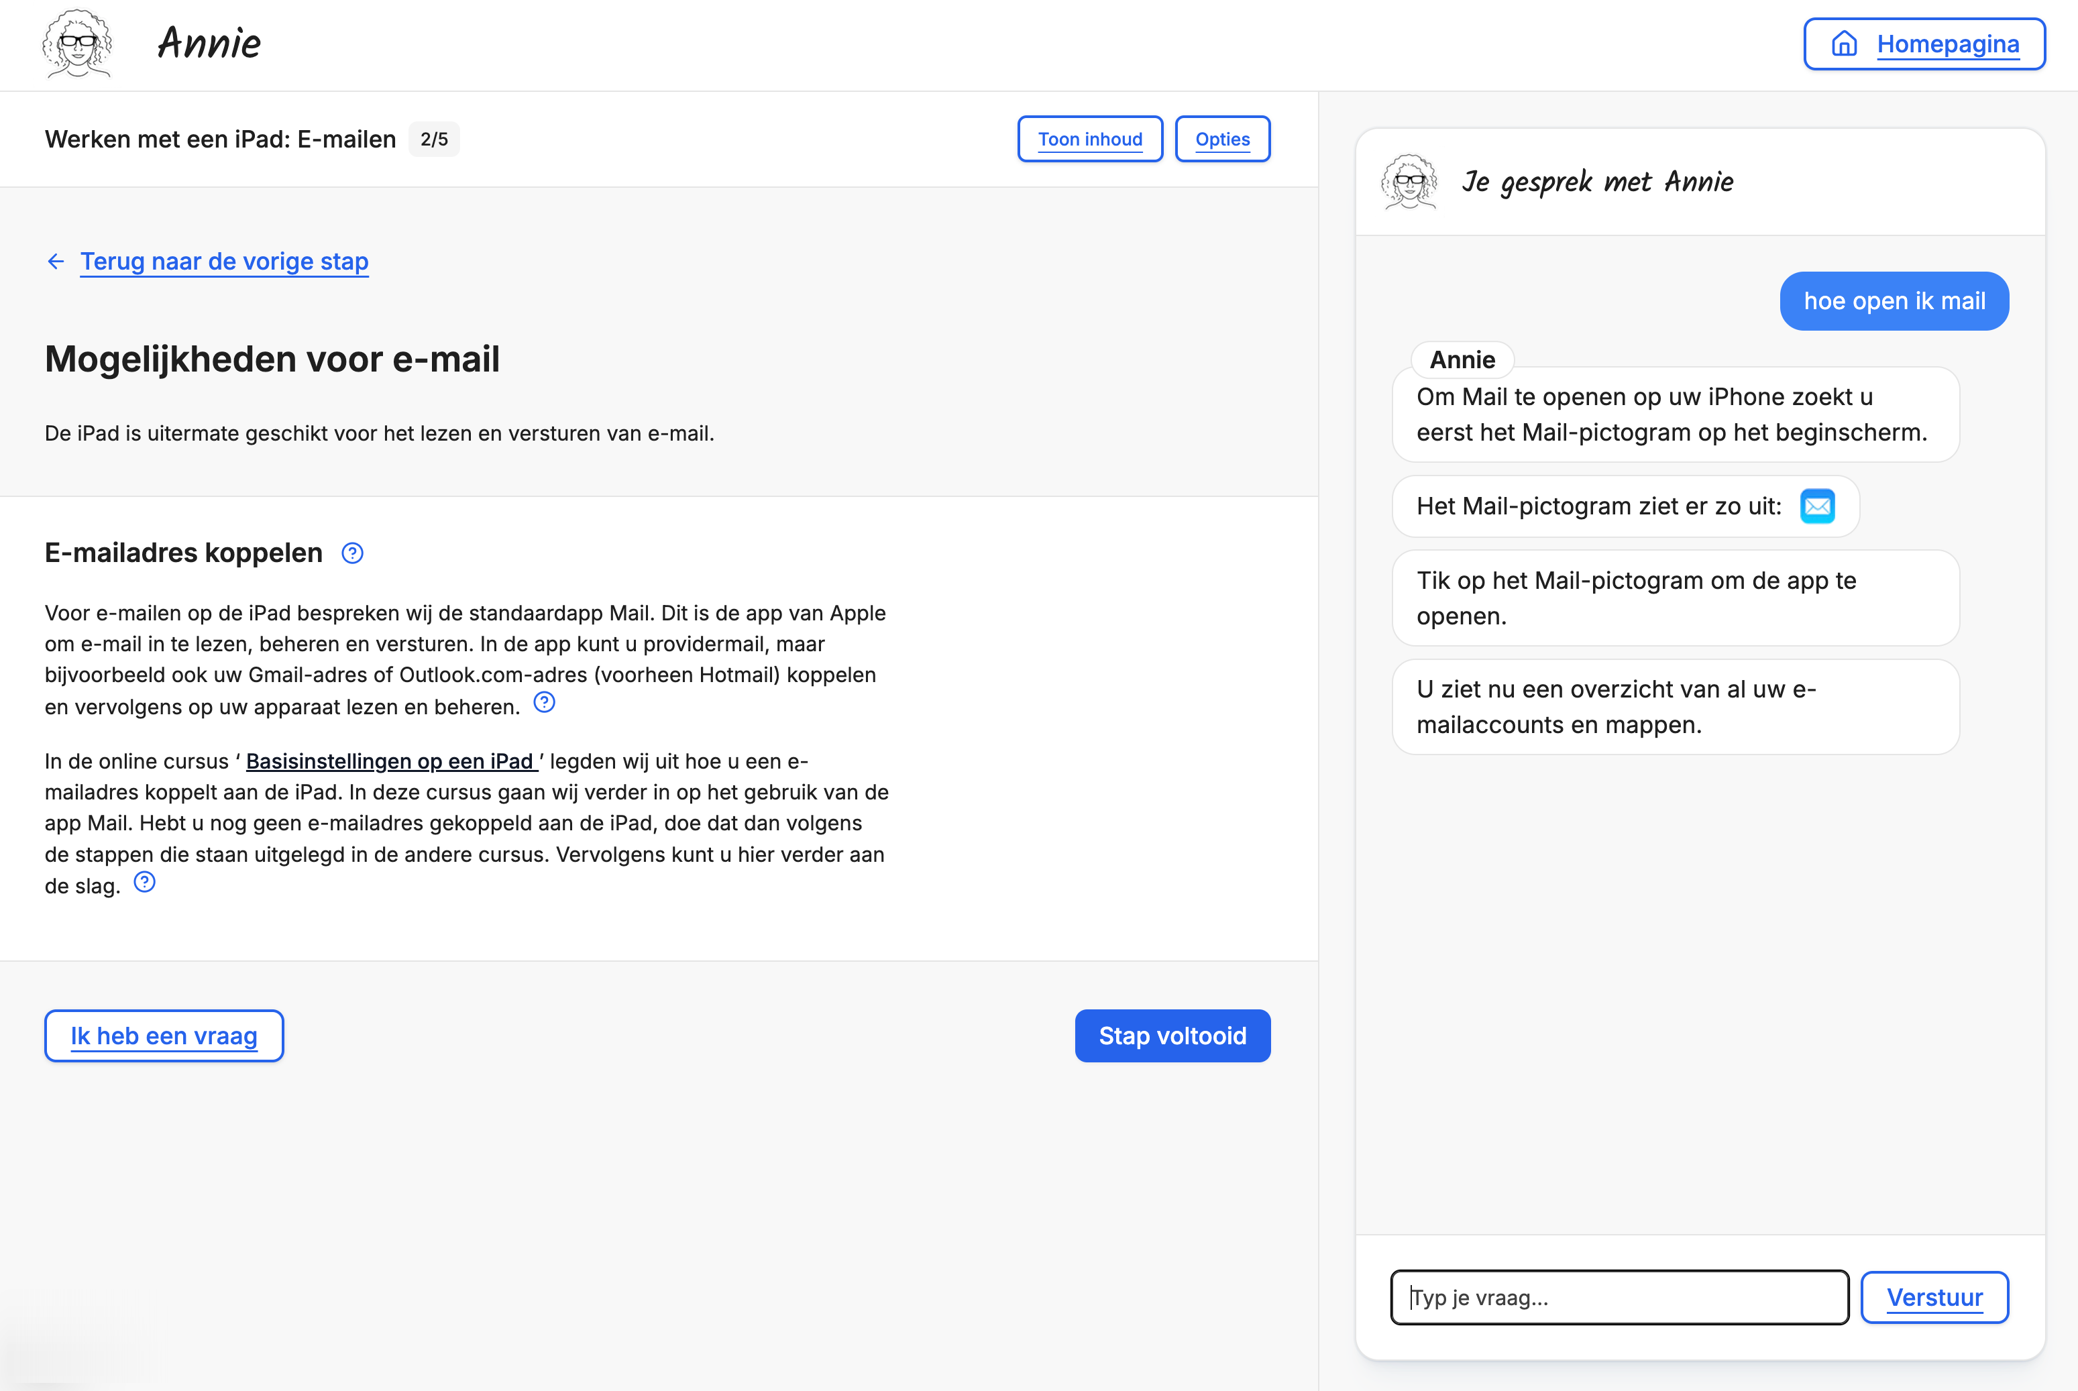
Task: Click the back arrow before 'Terug naar de vorige stap'
Action: 56,260
